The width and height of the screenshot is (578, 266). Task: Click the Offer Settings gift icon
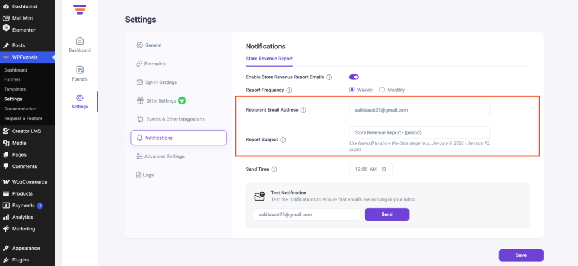tap(140, 100)
